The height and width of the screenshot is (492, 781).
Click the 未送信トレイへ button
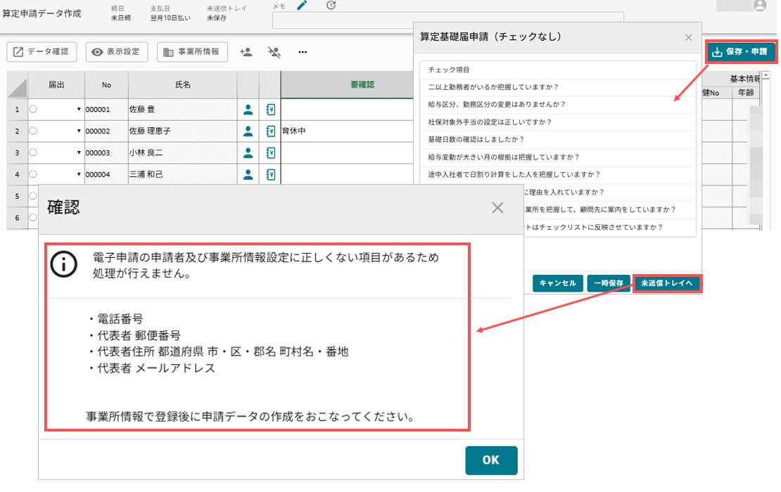[667, 283]
